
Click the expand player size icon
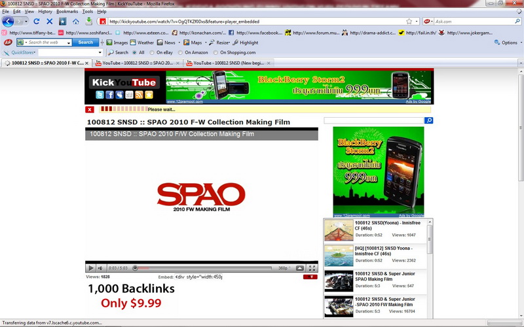(300, 268)
